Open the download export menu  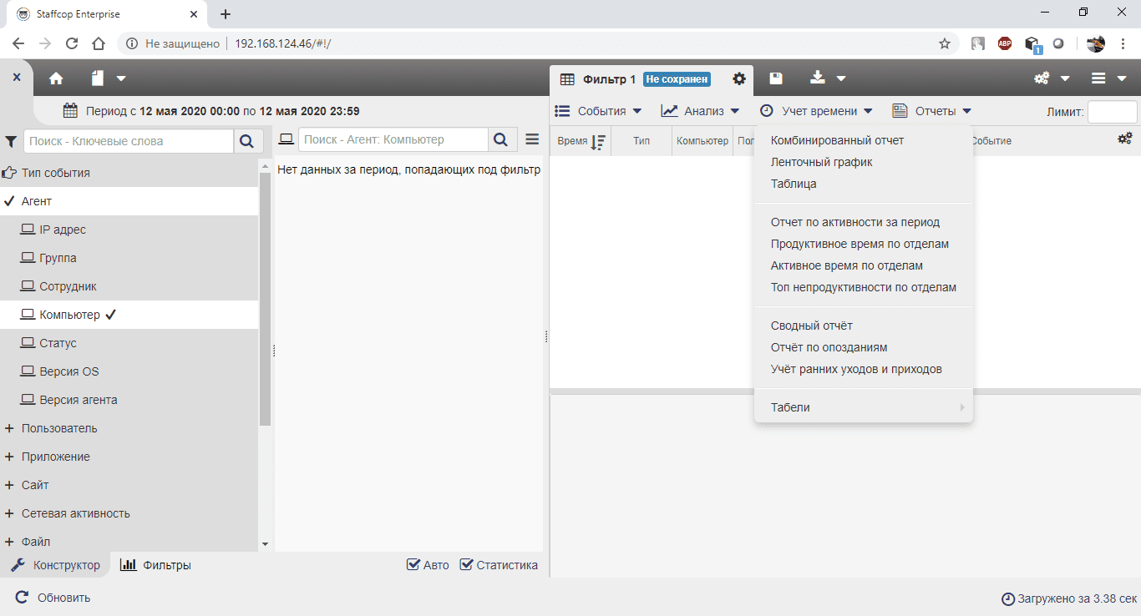[827, 78]
